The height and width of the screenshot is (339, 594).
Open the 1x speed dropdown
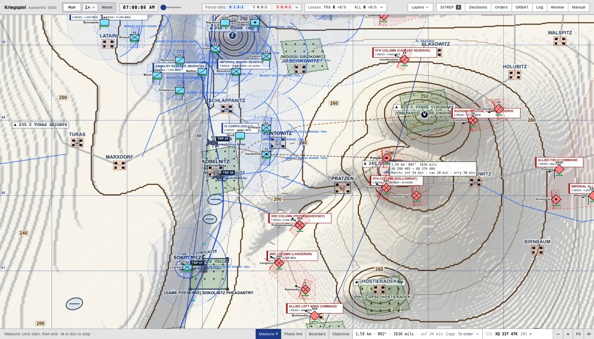(x=90, y=7)
